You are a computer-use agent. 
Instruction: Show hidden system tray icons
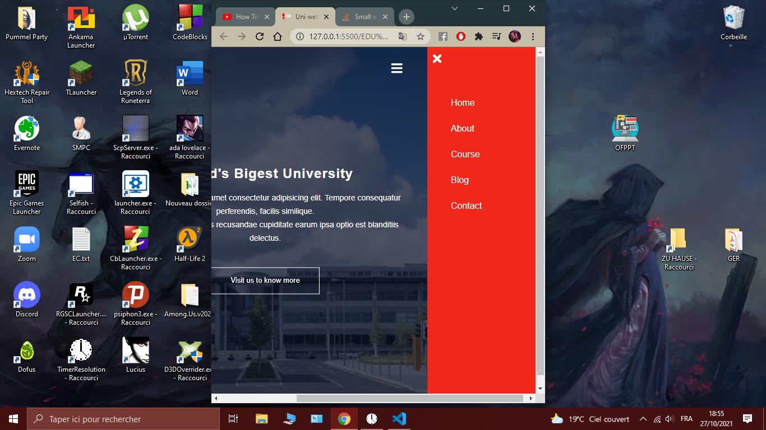click(x=643, y=419)
